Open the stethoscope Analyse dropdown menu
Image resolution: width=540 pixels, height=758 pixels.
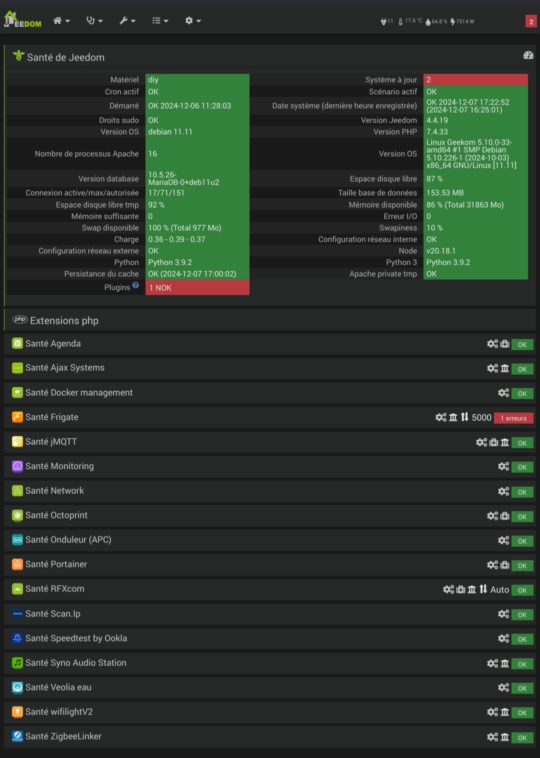pyautogui.click(x=94, y=21)
